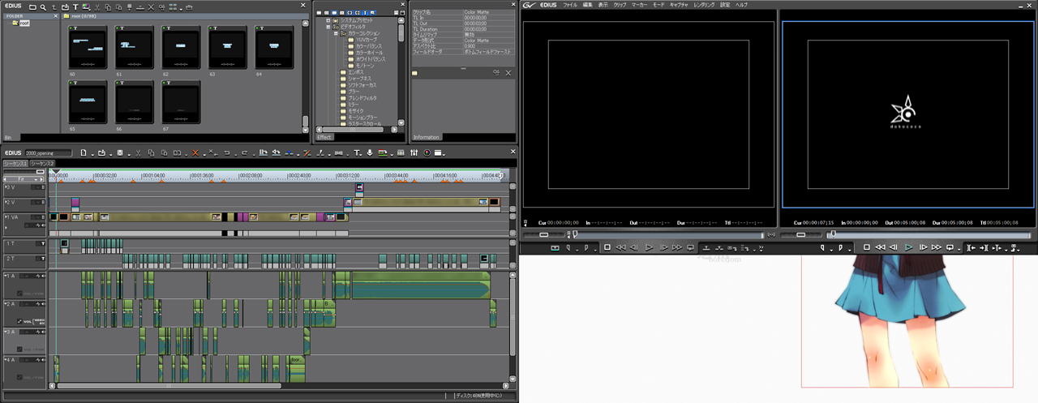Open the 編集 menu
The height and width of the screenshot is (403, 1038).
(x=587, y=5)
